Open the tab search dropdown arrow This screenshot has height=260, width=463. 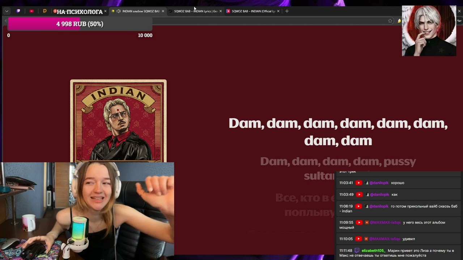tap(7, 11)
